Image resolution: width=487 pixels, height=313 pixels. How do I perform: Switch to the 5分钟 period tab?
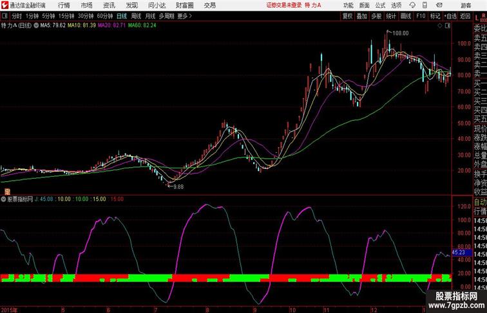pyautogui.click(x=48, y=16)
